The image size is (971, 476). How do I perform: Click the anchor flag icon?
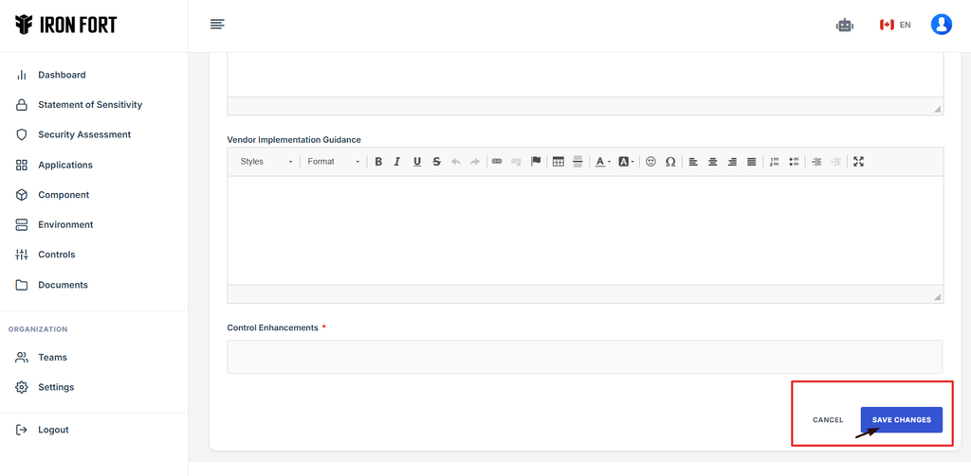pyautogui.click(x=536, y=162)
